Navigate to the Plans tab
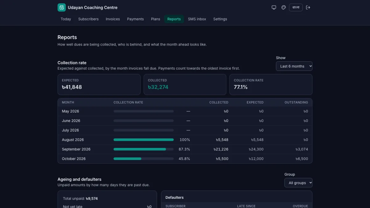 pos(156,19)
